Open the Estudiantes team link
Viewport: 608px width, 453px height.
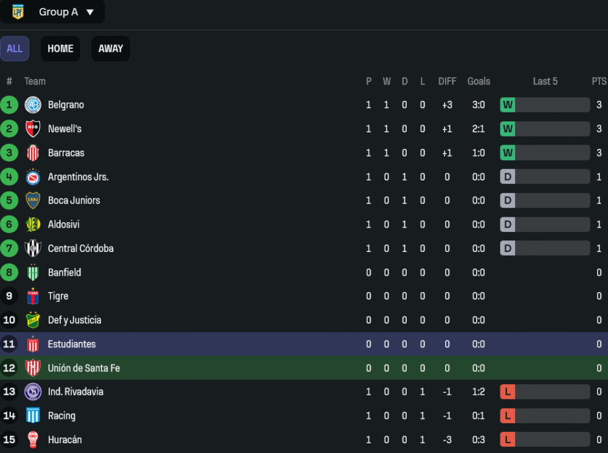point(72,344)
